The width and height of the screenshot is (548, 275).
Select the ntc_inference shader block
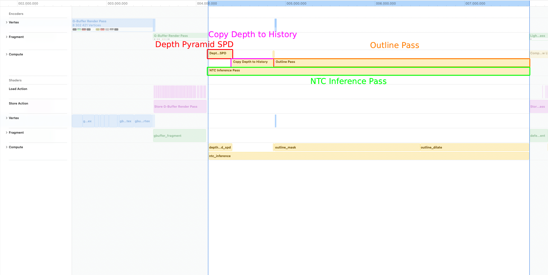(369, 156)
